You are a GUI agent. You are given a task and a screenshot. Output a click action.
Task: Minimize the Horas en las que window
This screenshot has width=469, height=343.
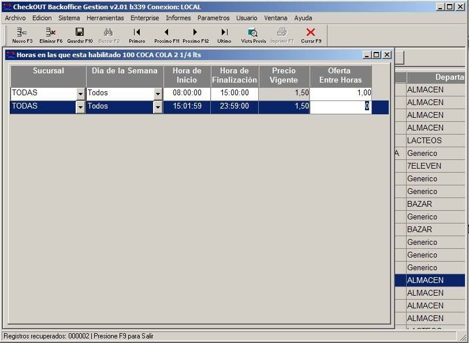pos(367,55)
